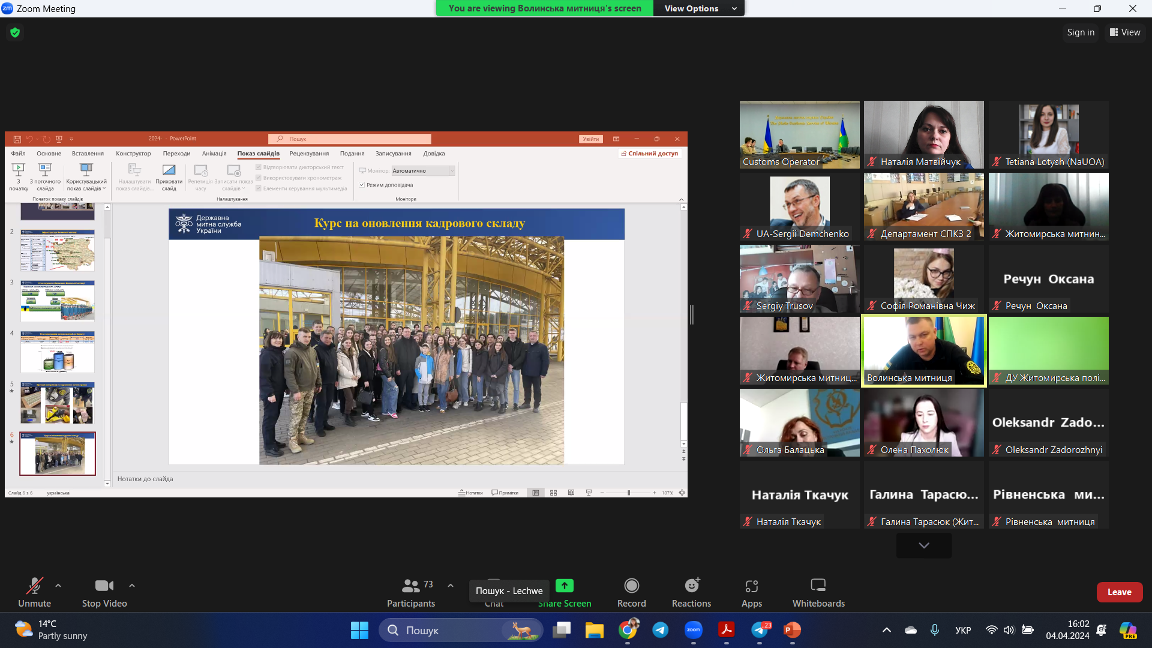Image resolution: width=1152 pixels, height=648 pixels.
Task: Click the Sign in button
Action: pos(1080,32)
